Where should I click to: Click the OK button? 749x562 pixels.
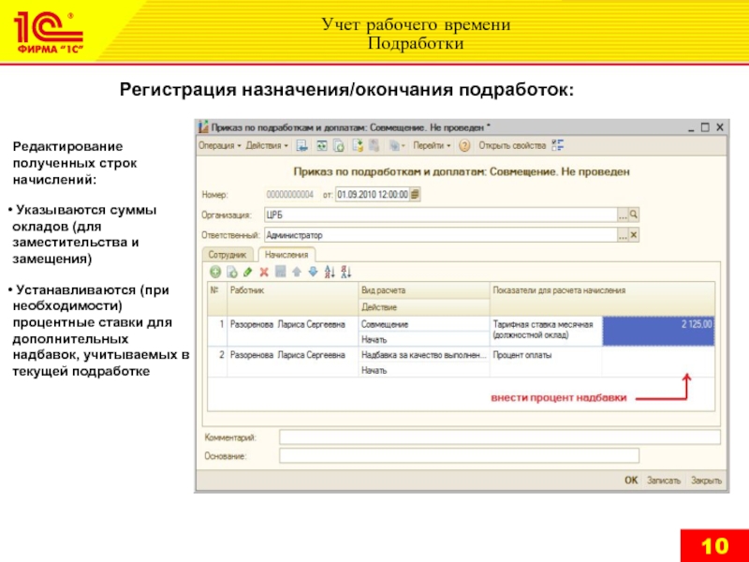pyautogui.click(x=631, y=481)
